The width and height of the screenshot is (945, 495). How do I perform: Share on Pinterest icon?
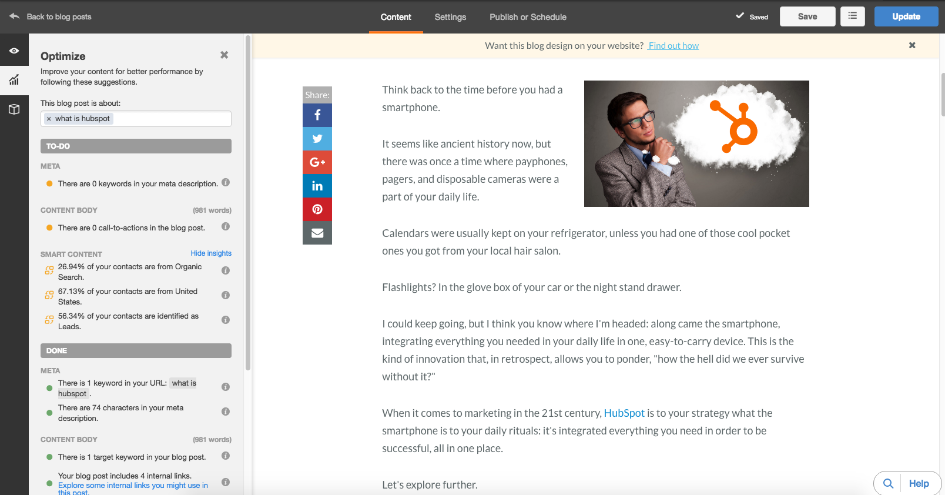pos(317,209)
